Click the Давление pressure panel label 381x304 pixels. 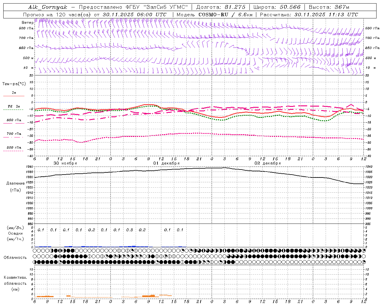pos(15,183)
